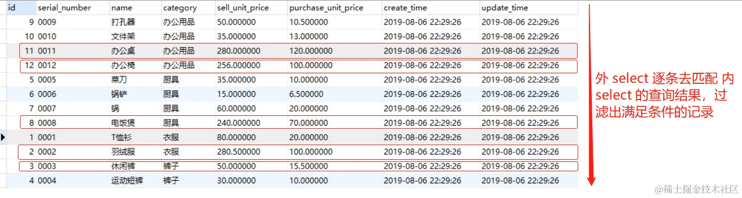Select purchase price 70.000000 cell
Image resolution: width=742 pixels, height=198 pixels.
[335, 123]
